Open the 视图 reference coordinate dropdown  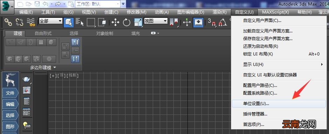pos(156,21)
